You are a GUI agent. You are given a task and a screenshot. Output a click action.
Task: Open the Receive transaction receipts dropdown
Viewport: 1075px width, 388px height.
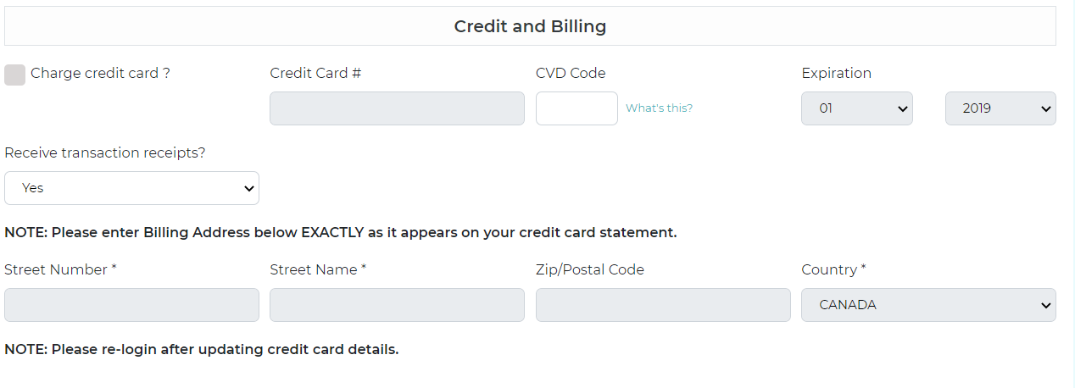131,188
